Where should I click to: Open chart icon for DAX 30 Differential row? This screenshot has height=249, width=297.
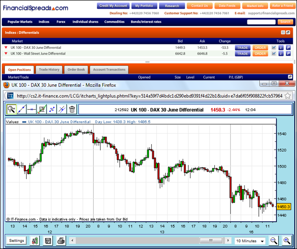274,47
